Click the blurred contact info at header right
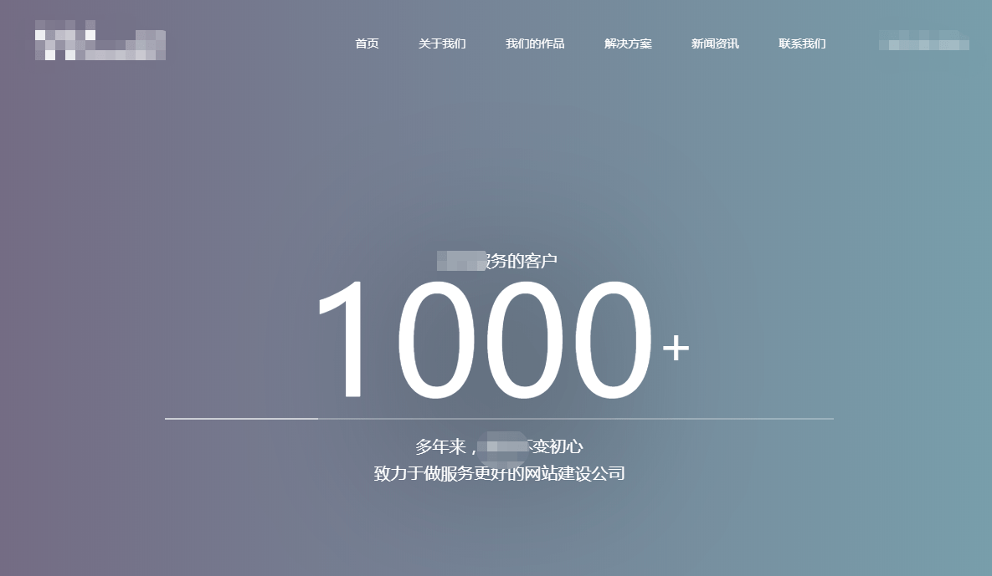Screen dimensions: 992x576 pyautogui.click(x=923, y=40)
